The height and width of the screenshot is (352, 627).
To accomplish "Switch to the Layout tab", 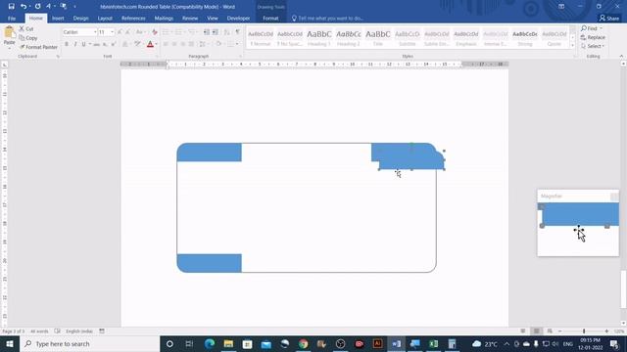I will pyautogui.click(x=105, y=18).
